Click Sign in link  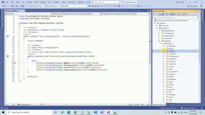178,2
